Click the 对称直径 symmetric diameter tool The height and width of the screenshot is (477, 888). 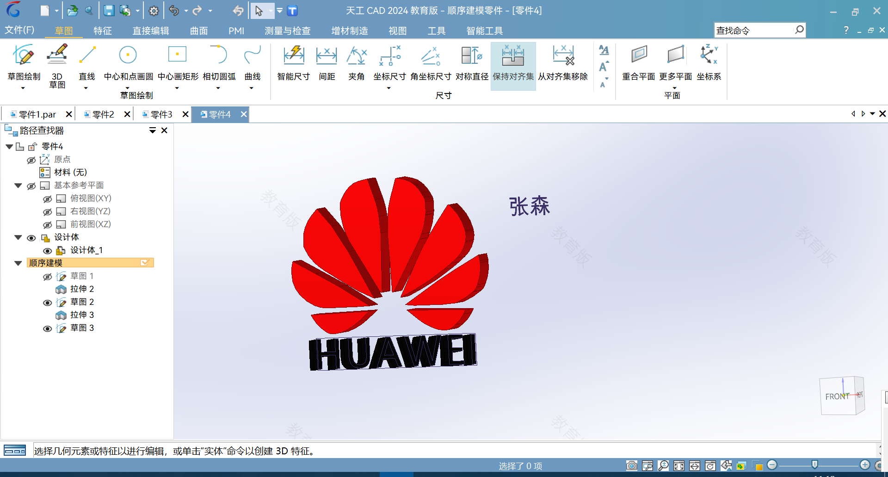click(x=472, y=63)
